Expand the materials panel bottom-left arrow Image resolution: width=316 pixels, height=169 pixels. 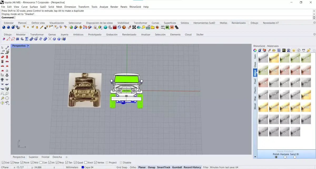(x=255, y=157)
